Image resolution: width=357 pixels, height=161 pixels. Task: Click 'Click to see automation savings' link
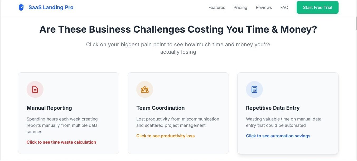pyautogui.click(x=278, y=136)
